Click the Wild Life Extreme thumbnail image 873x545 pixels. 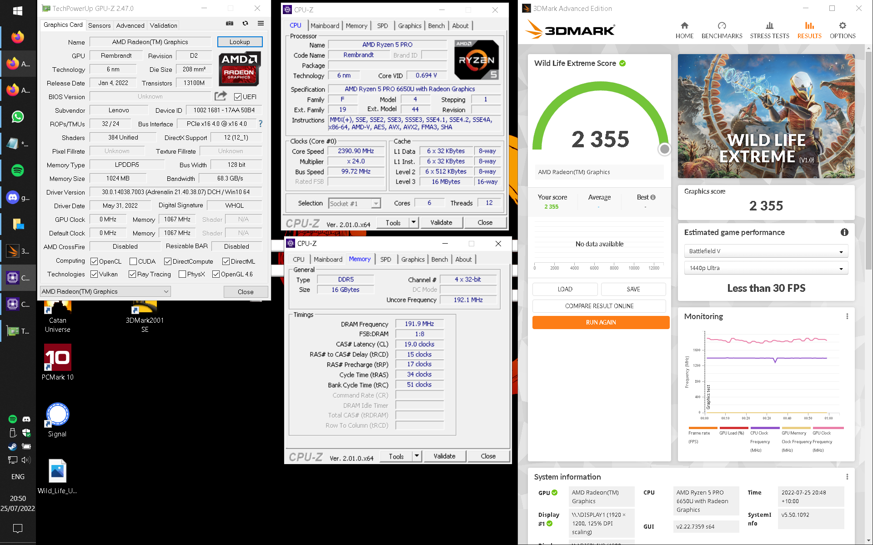coord(766,116)
